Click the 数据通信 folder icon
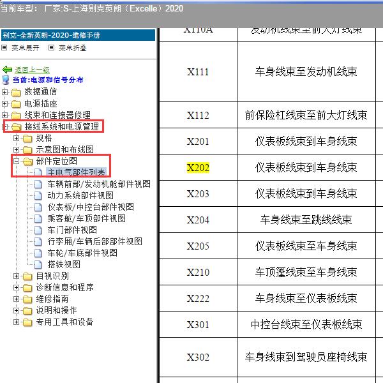Image resolution: width=383 pixels, height=383 pixels. [x=16, y=93]
